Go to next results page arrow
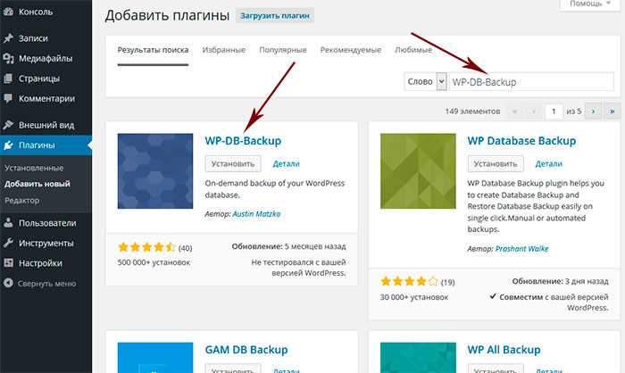The image size is (625, 373). pos(593,112)
